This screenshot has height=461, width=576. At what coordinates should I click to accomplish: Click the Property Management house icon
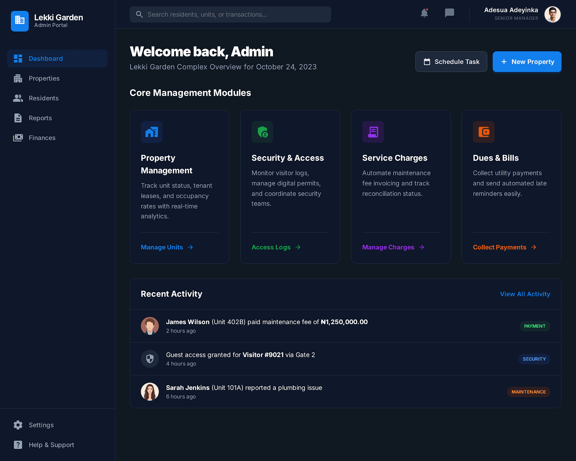152,132
